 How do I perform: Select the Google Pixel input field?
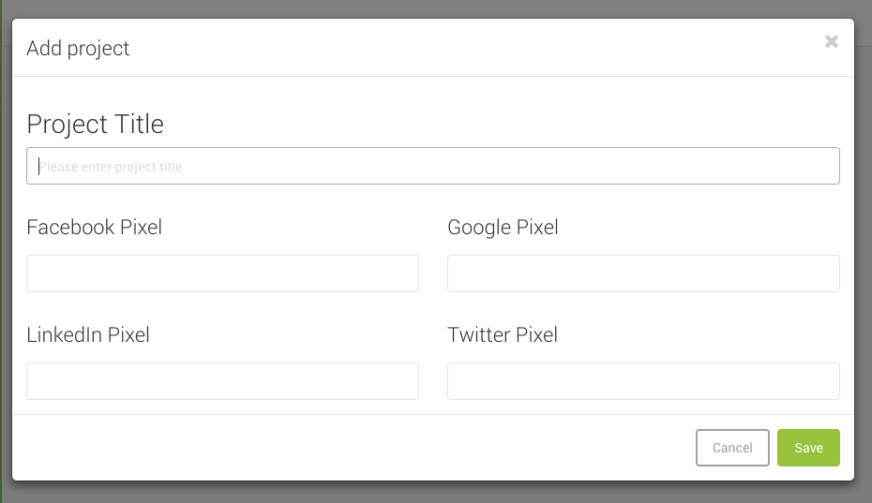click(643, 274)
